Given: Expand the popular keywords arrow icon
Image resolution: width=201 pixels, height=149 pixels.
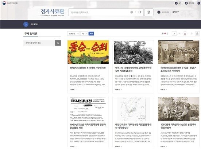Looking at the screenshot, I should [x=159, y=12].
